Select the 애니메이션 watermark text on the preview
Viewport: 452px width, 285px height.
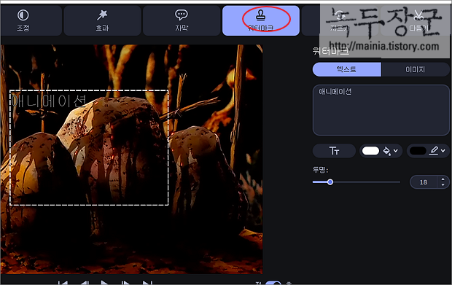coord(49,101)
